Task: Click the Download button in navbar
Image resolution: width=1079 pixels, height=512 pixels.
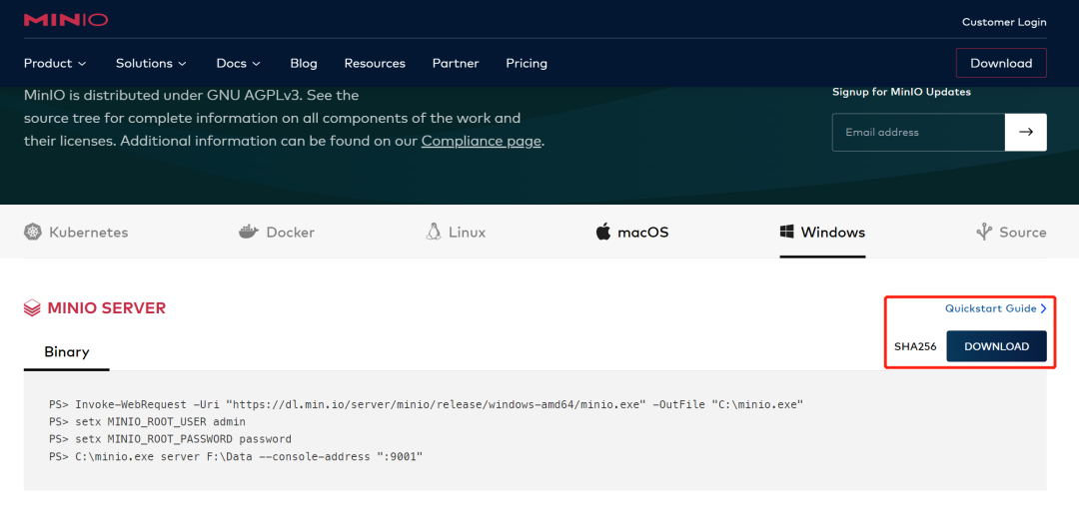Action: tap(1001, 63)
